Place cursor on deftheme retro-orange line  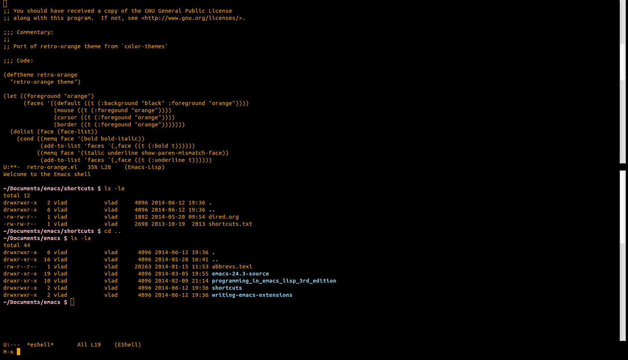pos(40,75)
